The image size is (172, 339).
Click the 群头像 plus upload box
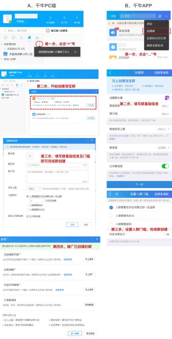tap(30, 156)
